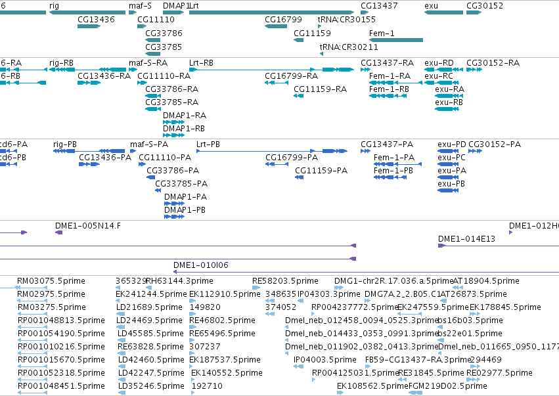Select the CG30152 gene label

click(x=485, y=6)
